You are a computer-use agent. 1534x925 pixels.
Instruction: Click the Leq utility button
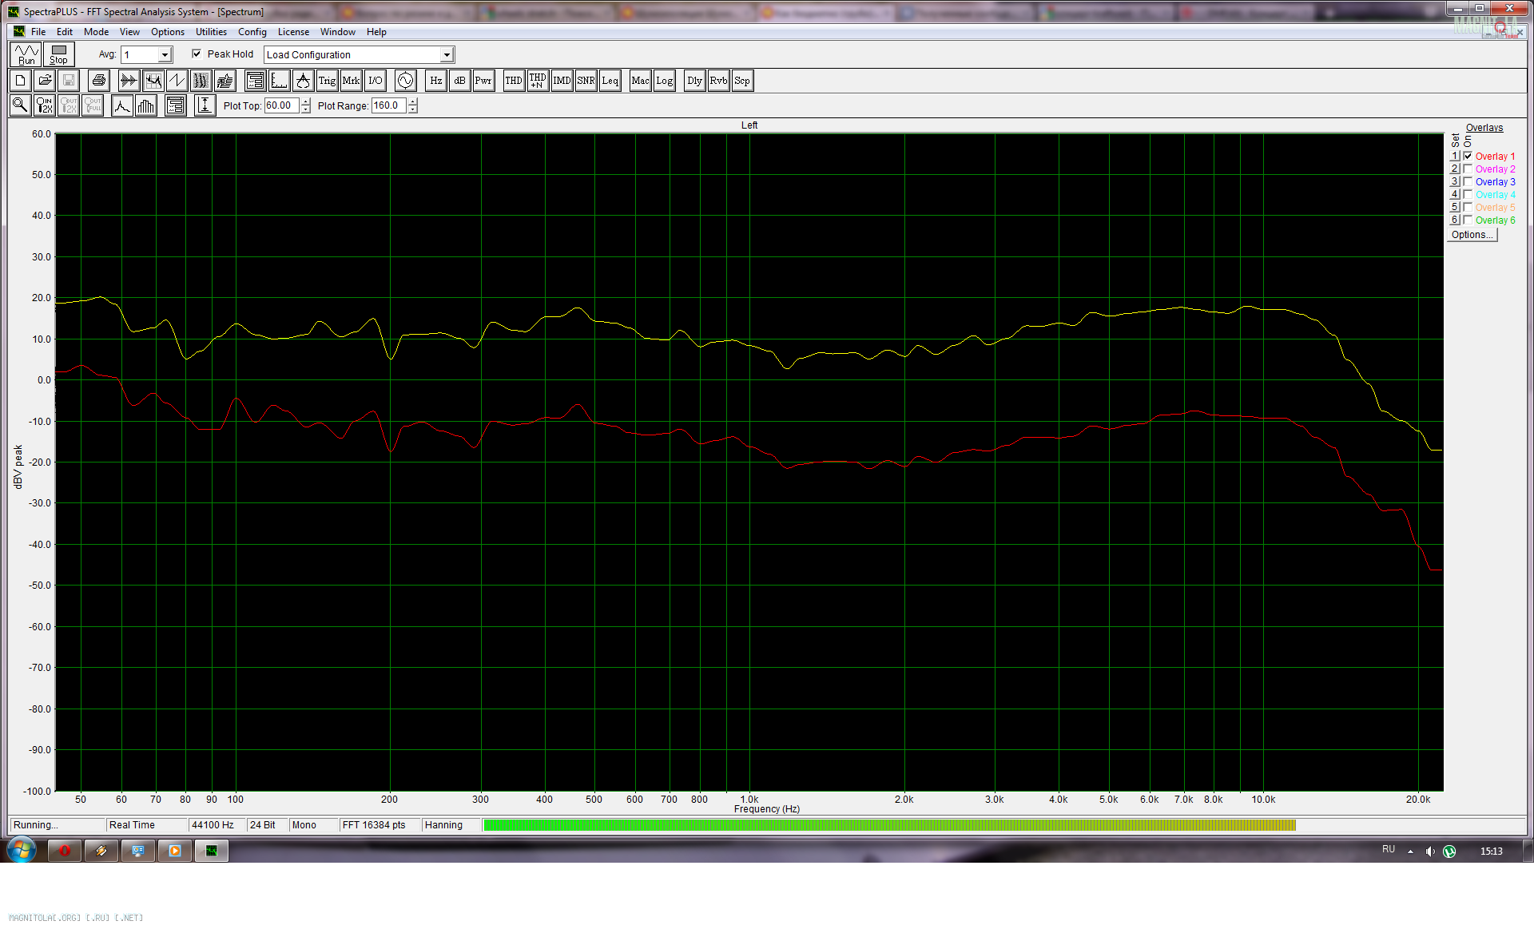(610, 81)
